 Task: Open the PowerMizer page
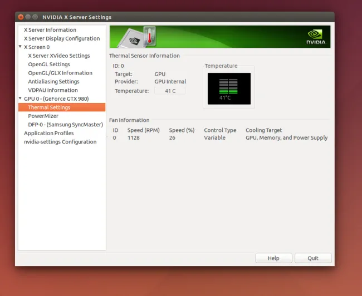[x=43, y=116]
